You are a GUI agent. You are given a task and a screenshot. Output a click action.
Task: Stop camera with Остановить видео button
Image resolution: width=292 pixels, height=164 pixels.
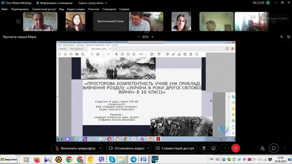click(x=126, y=148)
